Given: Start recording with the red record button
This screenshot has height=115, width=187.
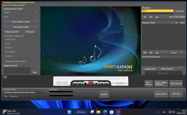Looking at the screenshot, I should pos(91,83).
